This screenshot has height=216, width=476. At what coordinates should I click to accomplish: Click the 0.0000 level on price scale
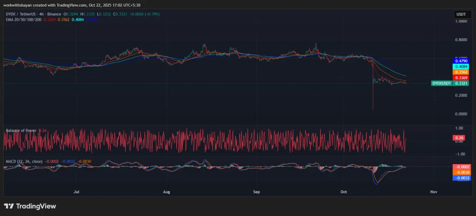click(x=461, y=114)
